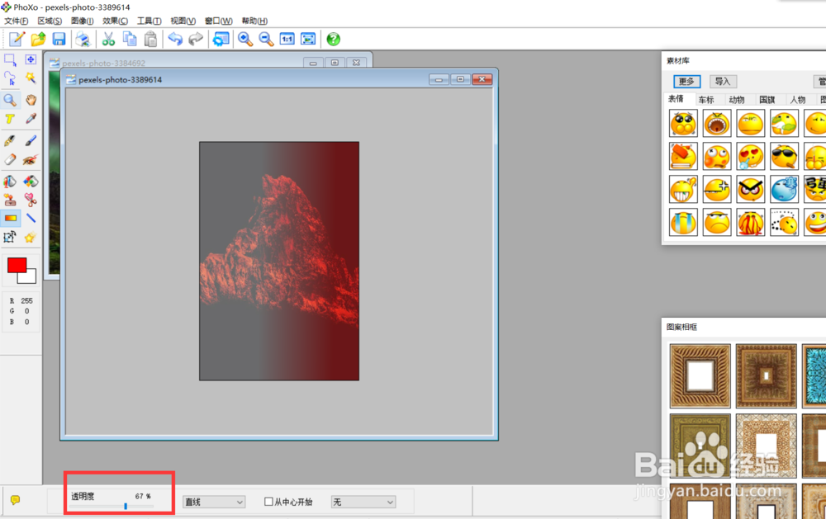Open the 工具 menu
This screenshot has height=519, width=826.
(149, 21)
